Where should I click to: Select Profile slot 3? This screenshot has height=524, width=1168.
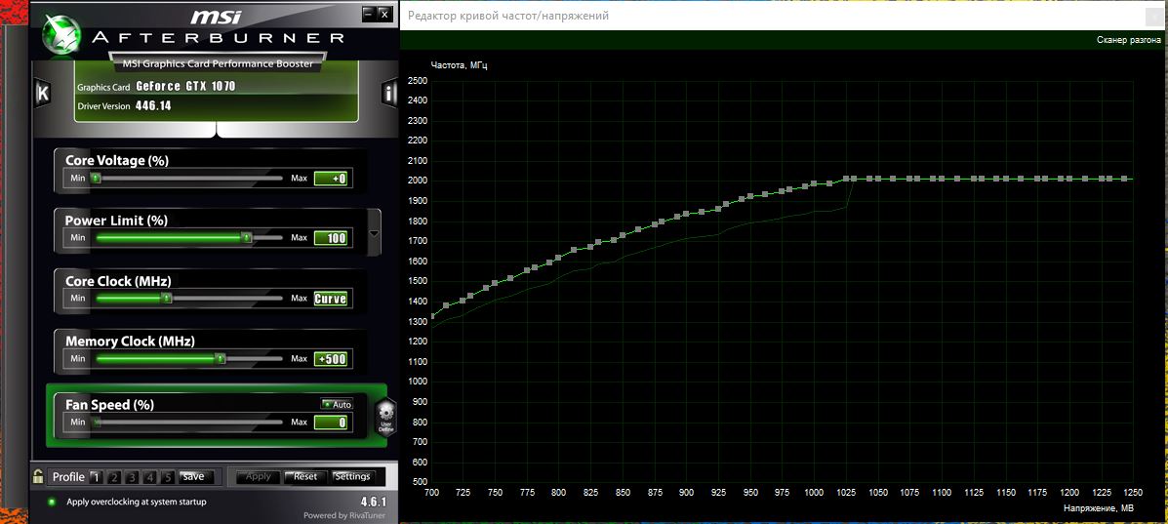131,477
